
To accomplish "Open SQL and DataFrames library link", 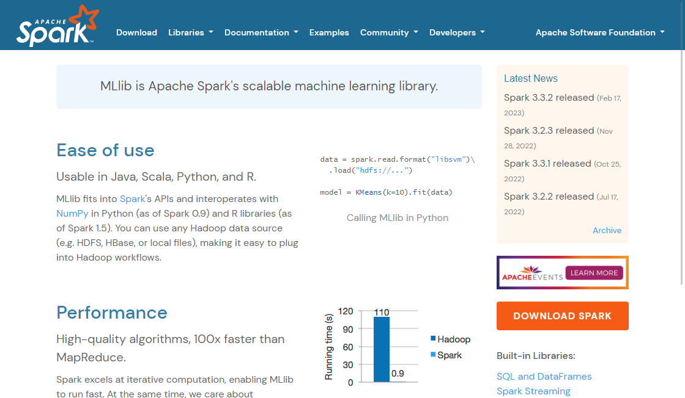I will click(544, 377).
